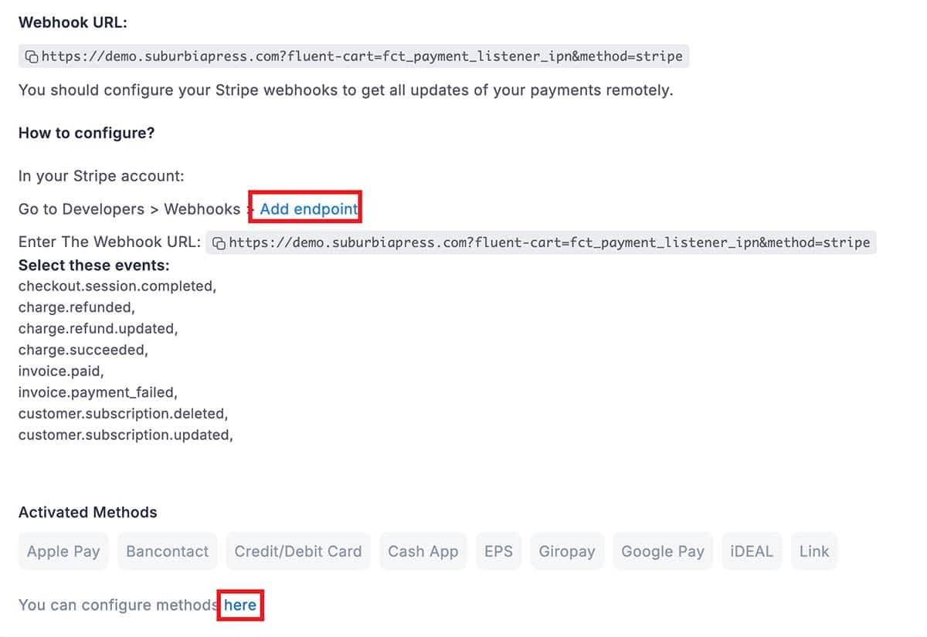Viewport: 927px width, 637px height.
Task: Select the Apple Pay method badge
Action: (x=63, y=551)
